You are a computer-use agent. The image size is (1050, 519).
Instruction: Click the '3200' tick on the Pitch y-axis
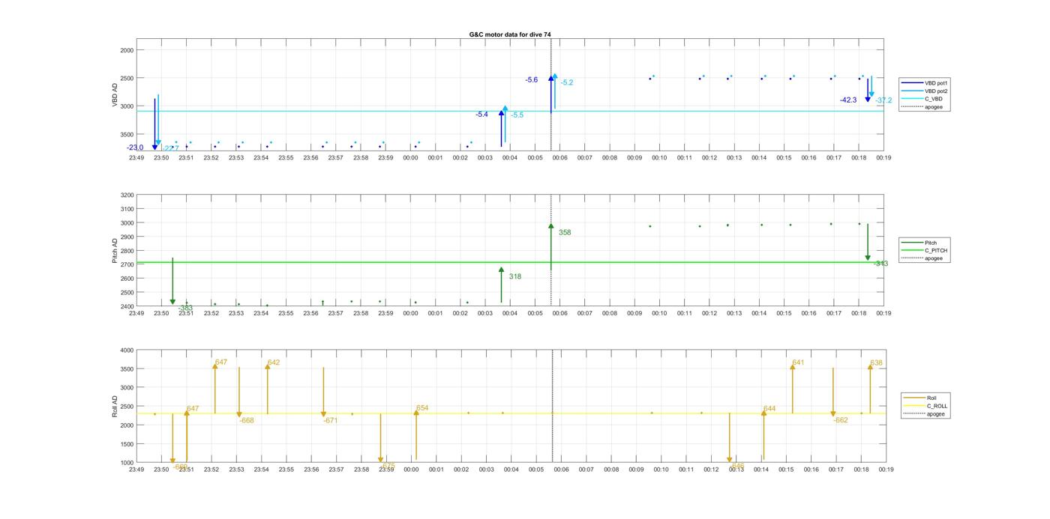pos(127,195)
